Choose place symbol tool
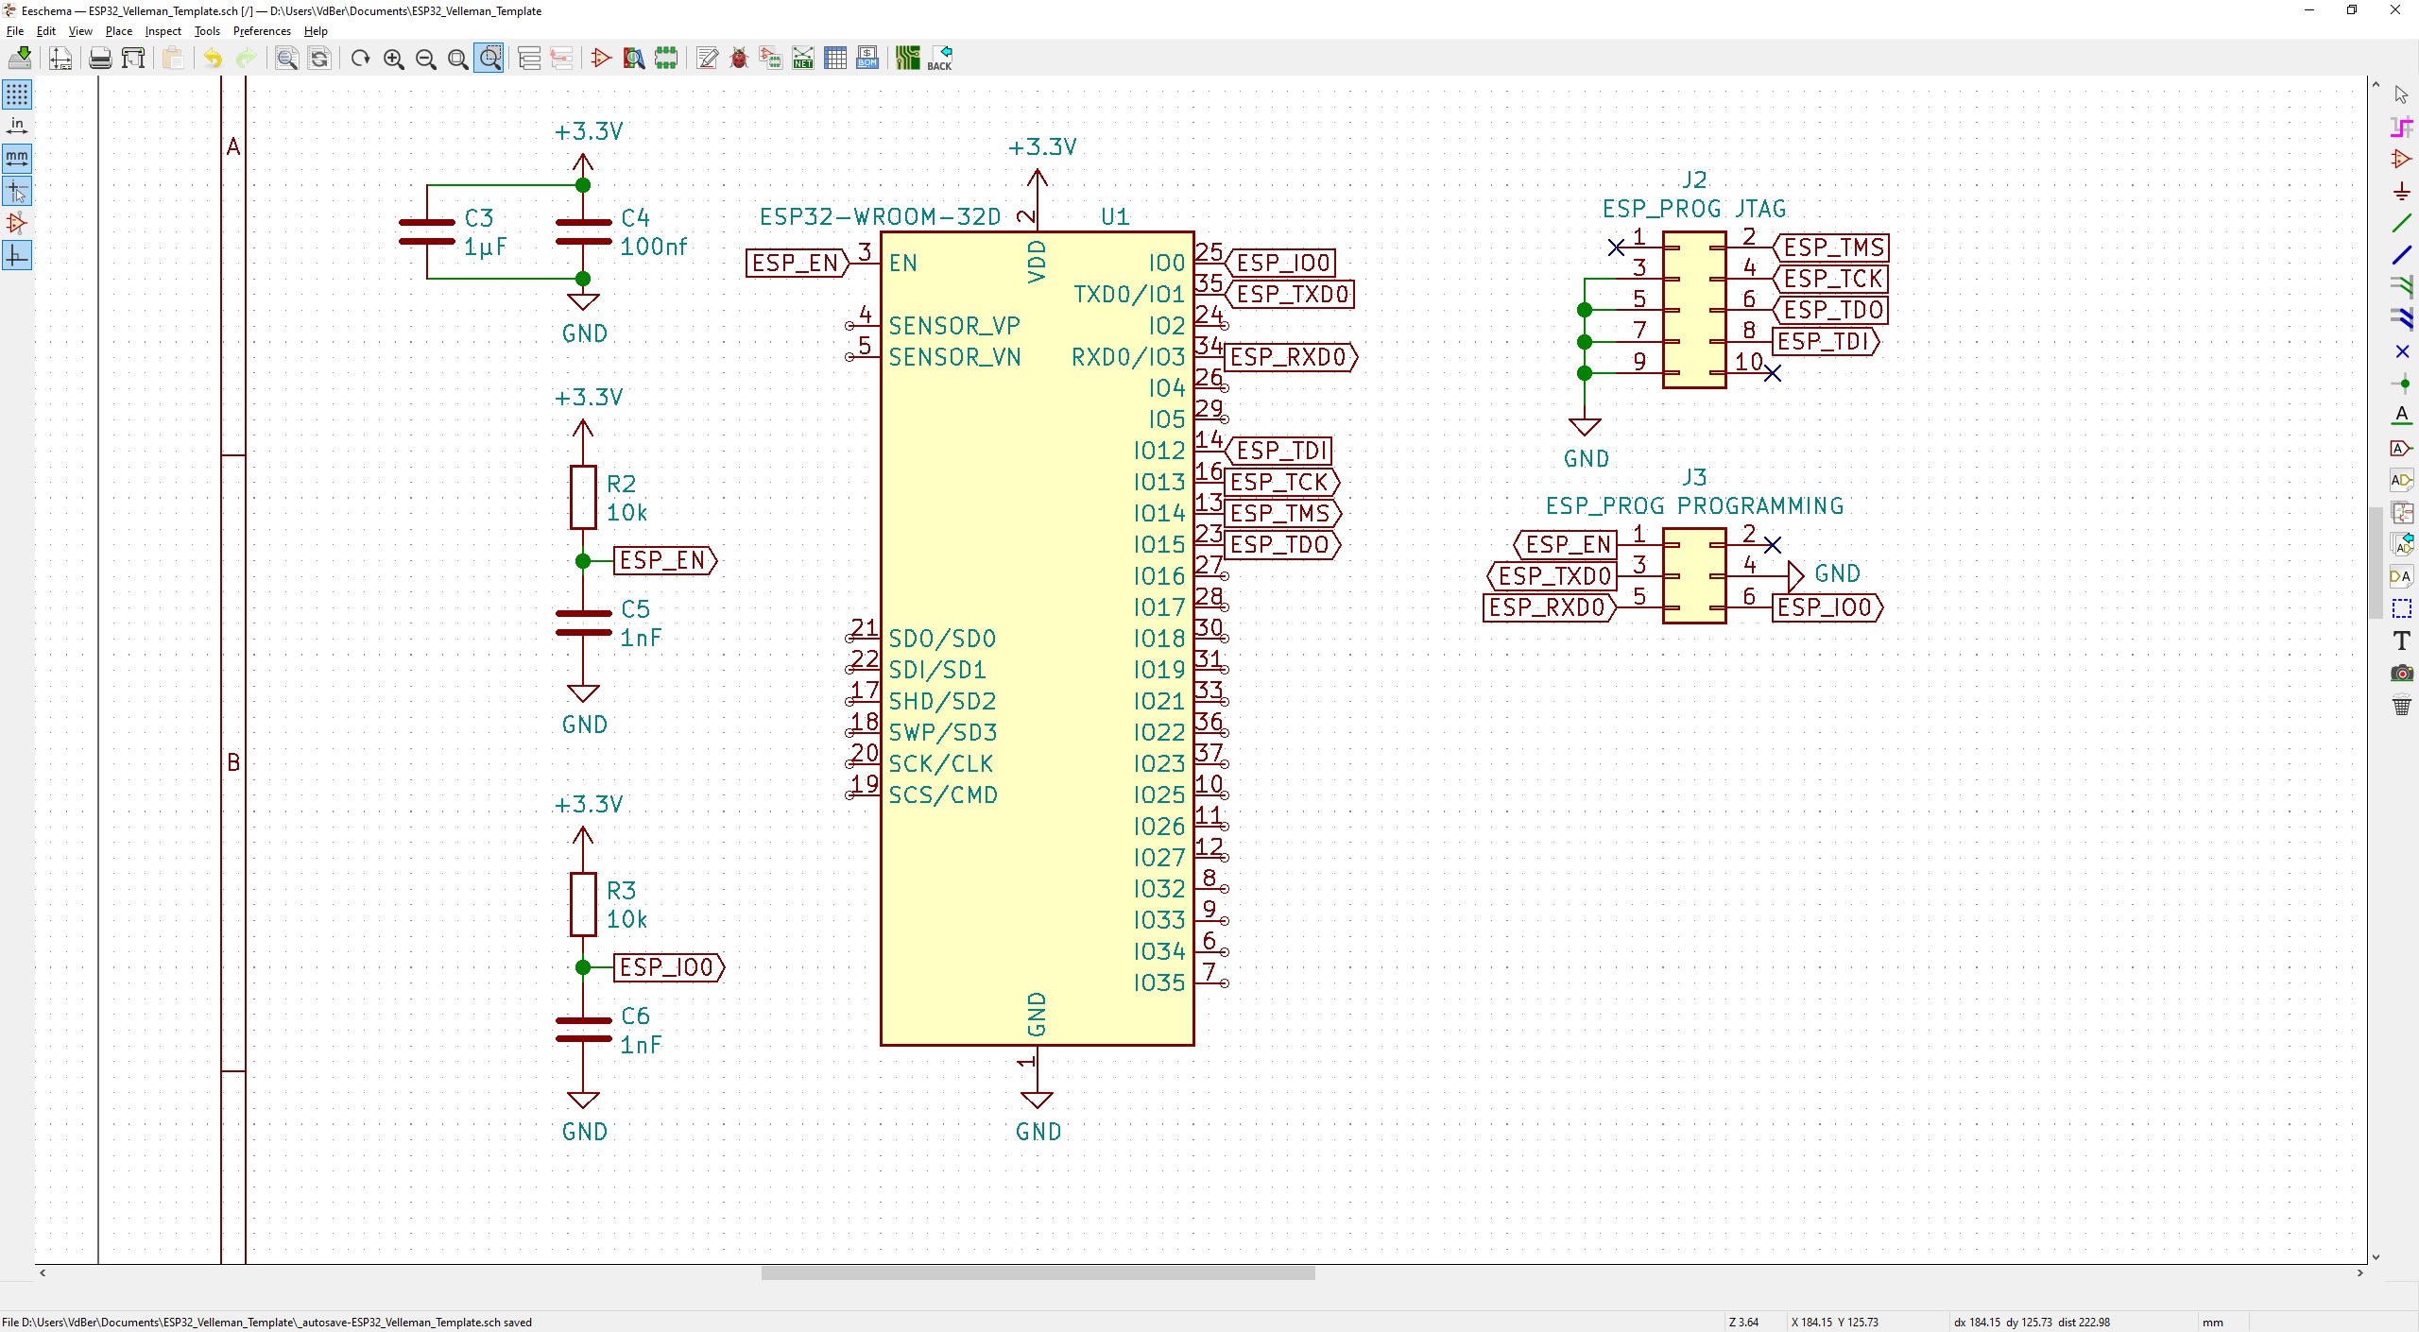Viewport: 2419px width, 1332px height. pyautogui.click(x=2401, y=159)
